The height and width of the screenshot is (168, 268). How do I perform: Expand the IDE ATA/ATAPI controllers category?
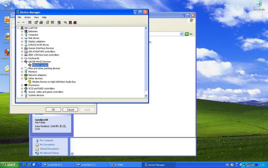click(x=22, y=52)
